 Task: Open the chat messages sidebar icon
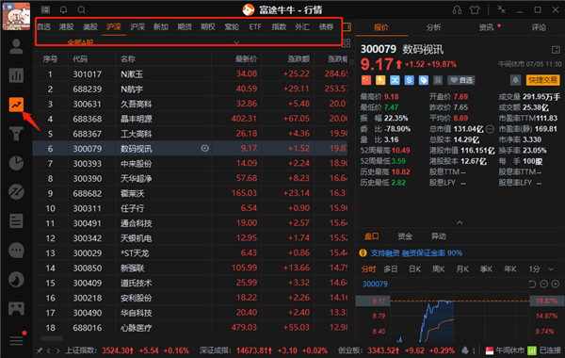[16, 251]
